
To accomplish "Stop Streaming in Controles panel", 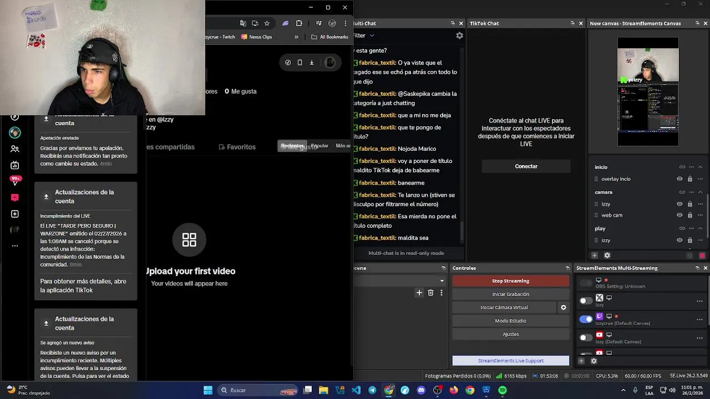I will 510,281.
